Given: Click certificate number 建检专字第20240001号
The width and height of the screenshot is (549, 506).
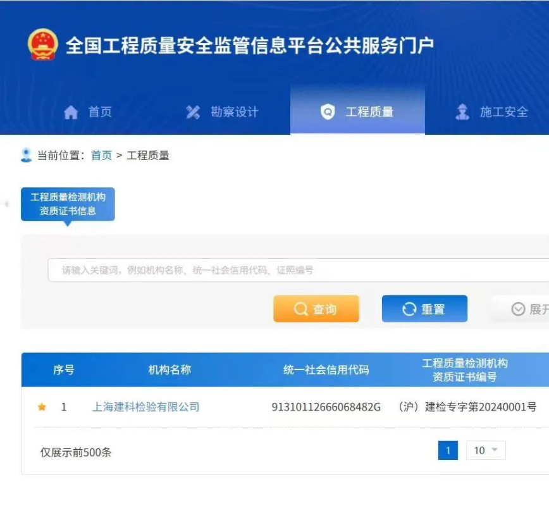Looking at the screenshot, I should [x=467, y=407].
